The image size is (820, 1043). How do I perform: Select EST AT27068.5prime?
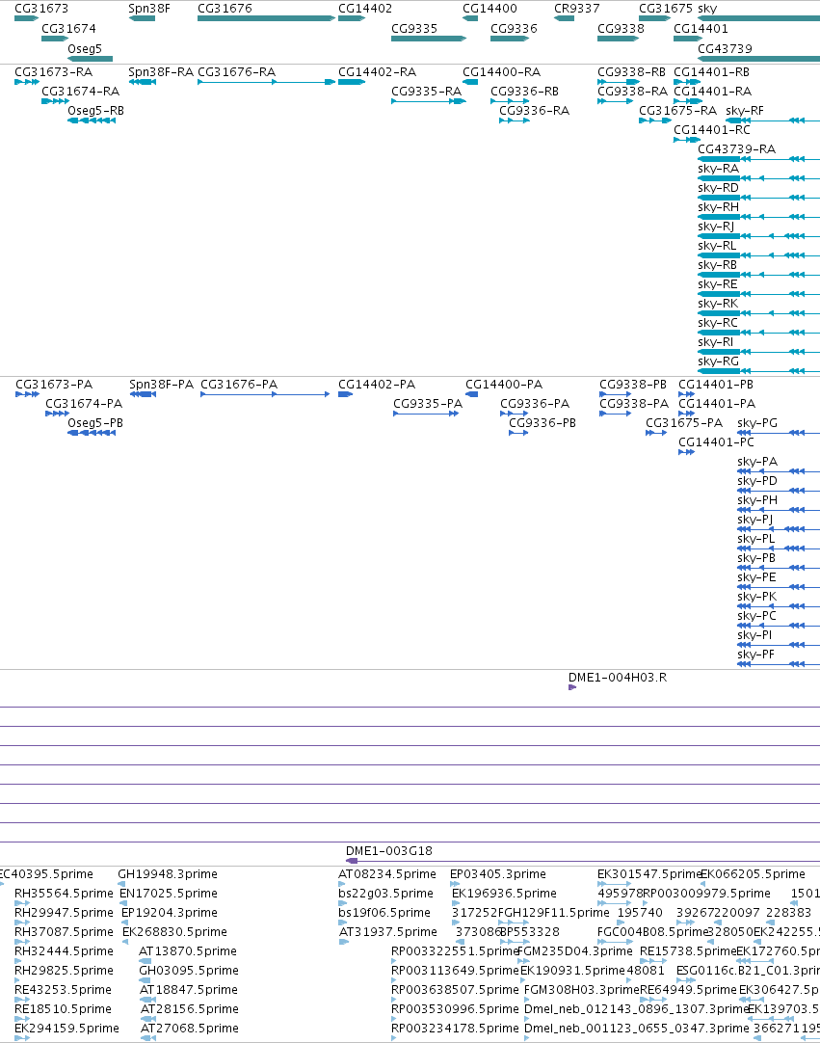pos(190,1029)
